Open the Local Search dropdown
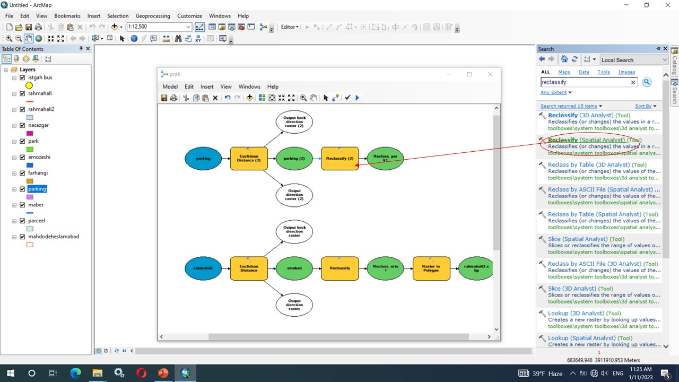The height and width of the screenshot is (382, 679). (x=665, y=60)
